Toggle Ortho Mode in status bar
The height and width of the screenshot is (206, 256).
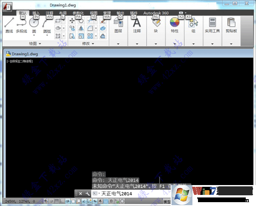62,201
